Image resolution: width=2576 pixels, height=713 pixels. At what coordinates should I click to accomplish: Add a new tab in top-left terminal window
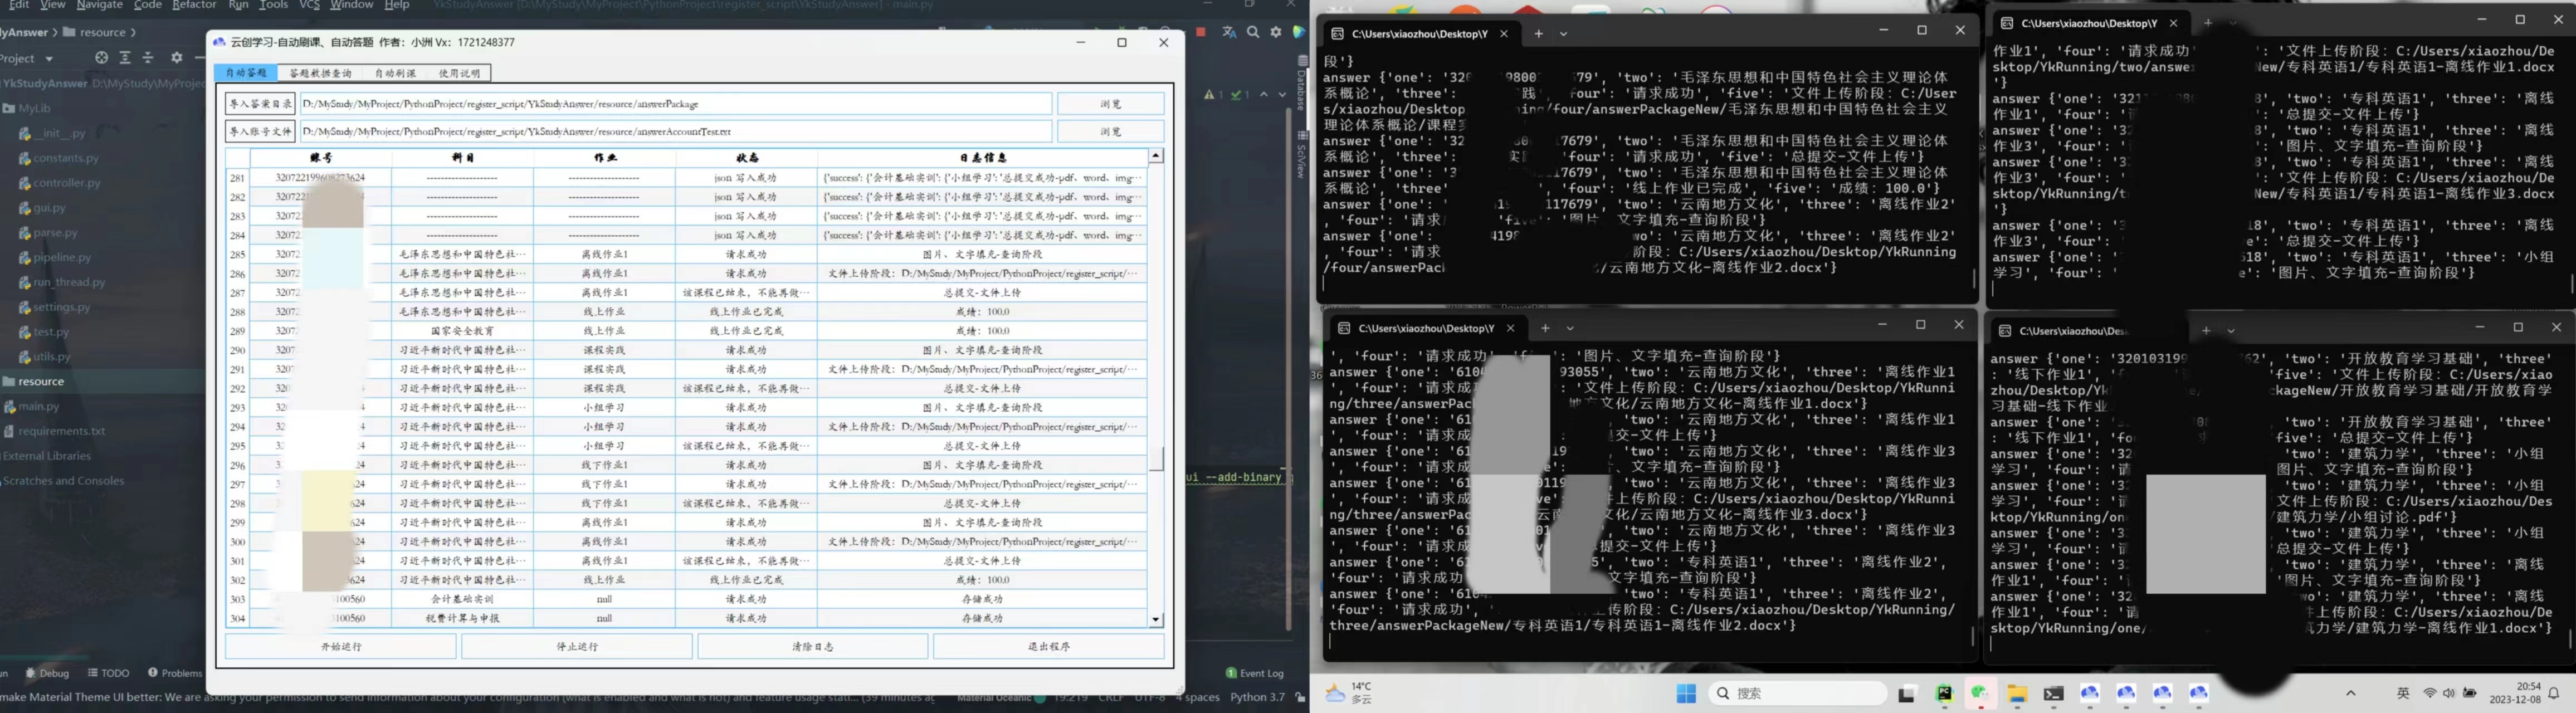(x=1538, y=33)
